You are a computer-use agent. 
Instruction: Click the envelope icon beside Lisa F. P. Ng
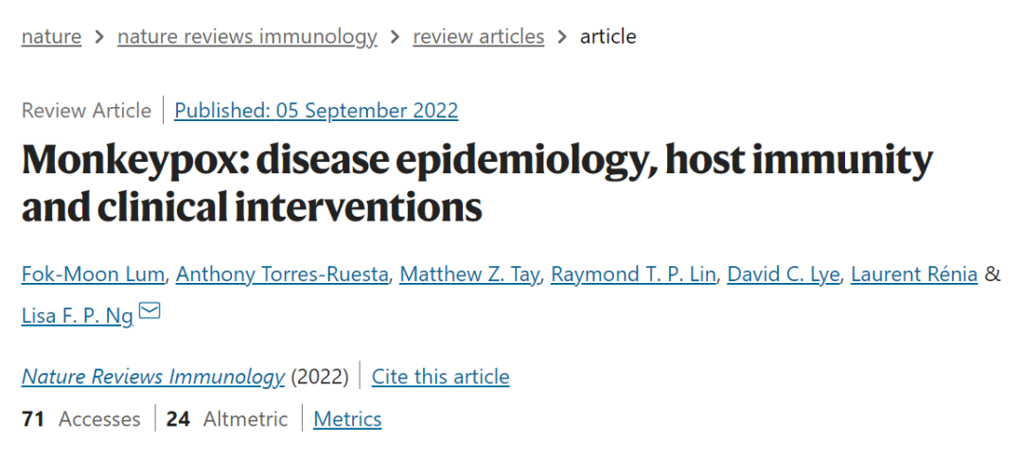(150, 310)
